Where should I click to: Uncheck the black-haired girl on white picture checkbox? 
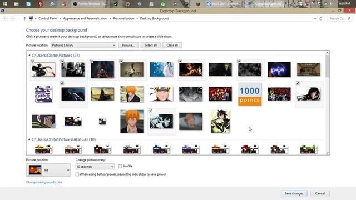298,83
